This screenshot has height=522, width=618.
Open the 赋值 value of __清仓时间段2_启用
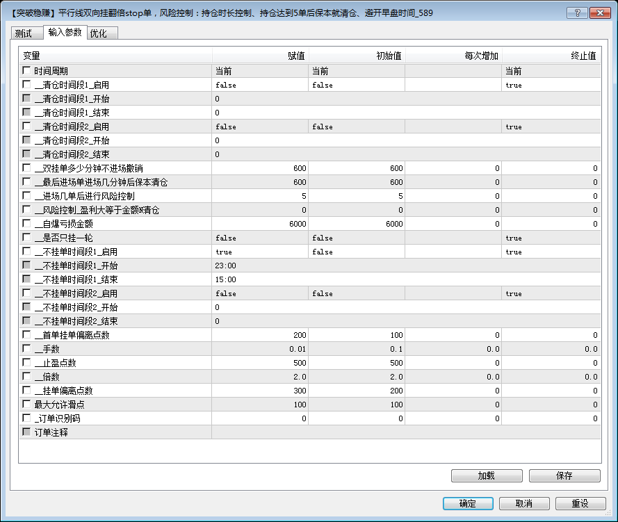(x=260, y=127)
